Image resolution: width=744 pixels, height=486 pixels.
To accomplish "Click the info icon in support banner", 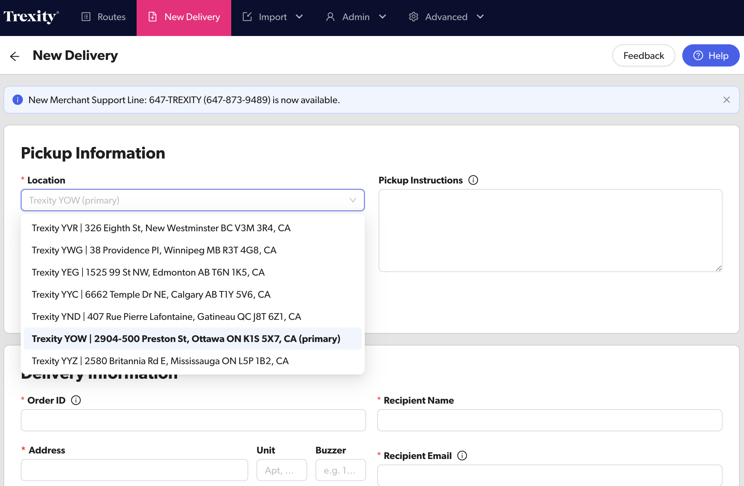I will click(x=18, y=100).
